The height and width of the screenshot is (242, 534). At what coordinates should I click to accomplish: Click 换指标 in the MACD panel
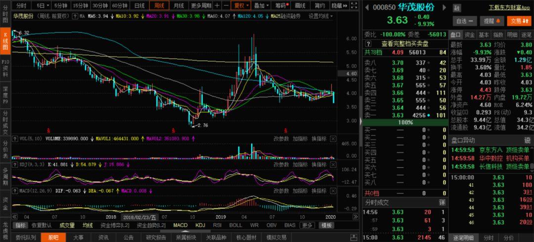(x=319, y=191)
